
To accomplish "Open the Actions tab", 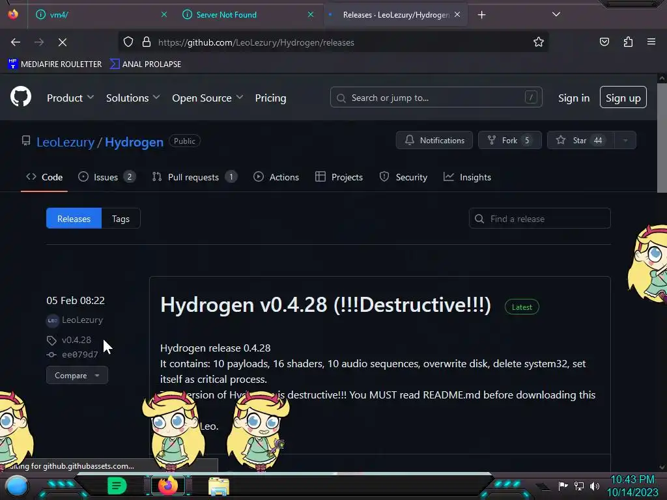I will [x=276, y=177].
